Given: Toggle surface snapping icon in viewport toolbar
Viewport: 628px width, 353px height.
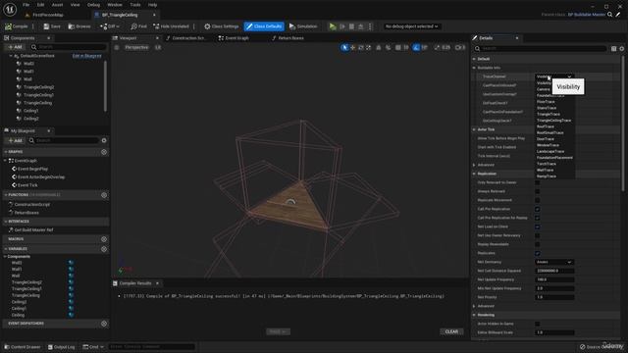Looking at the screenshot, I should coord(389,48).
